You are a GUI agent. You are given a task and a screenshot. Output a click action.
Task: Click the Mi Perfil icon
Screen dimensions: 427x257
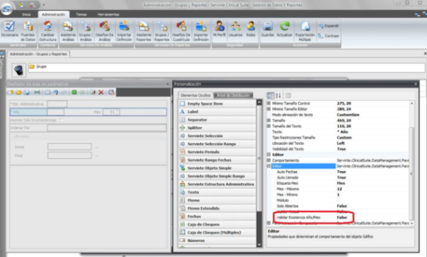pyautogui.click(x=219, y=28)
